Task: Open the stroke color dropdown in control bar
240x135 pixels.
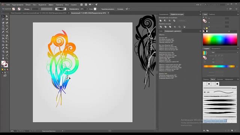Action: (21, 9)
